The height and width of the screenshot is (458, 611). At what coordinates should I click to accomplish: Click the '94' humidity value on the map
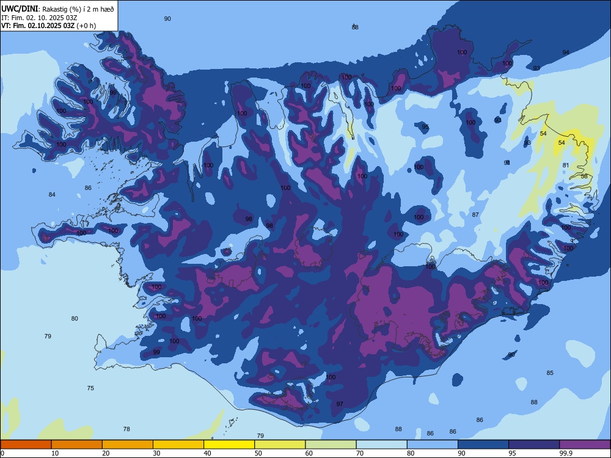[x=566, y=52]
